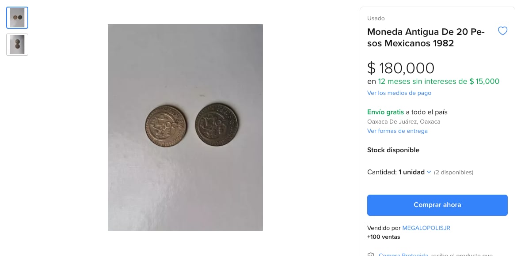Open "Ver los medios de pago" link

(399, 93)
